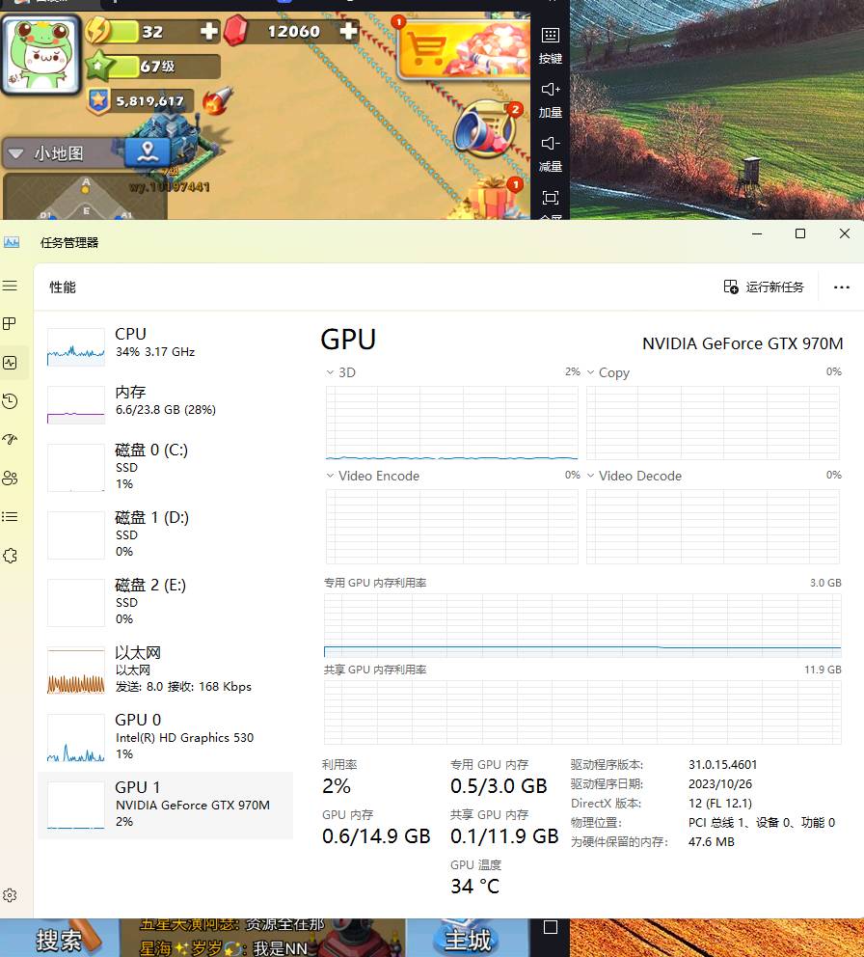Viewport: 864px width, 957px height.
Task: Toggle the hamburger navigation menu
Action: point(10,286)
